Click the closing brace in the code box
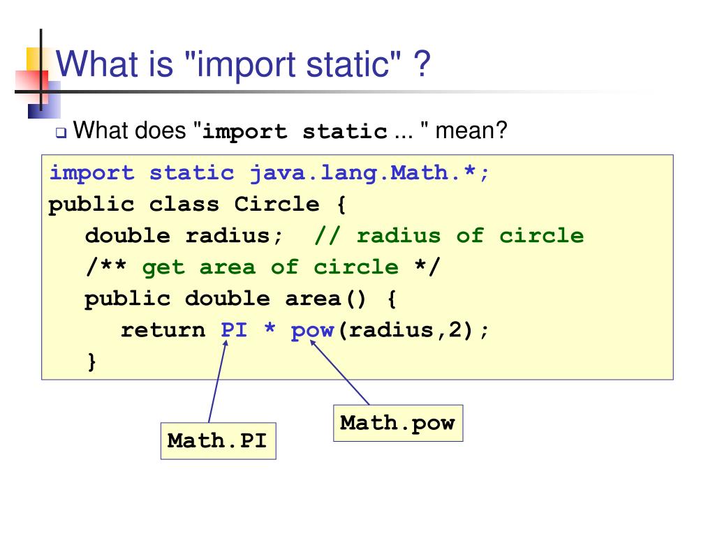Viewport: 715px width, 536px height. coord(91,362)
